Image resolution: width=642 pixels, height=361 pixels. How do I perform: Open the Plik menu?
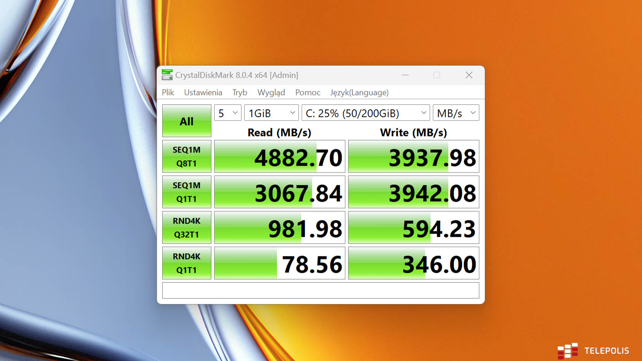(x=168, y=92)
